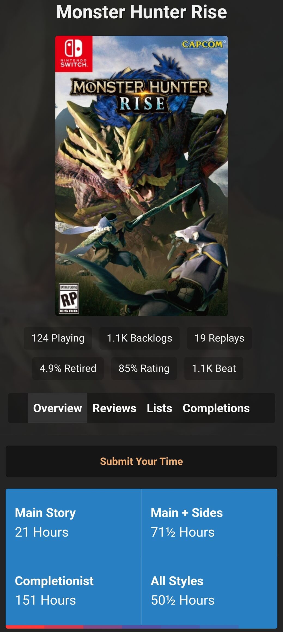
Task: Switch to the Reviews tab
Action: click(114, 408)
